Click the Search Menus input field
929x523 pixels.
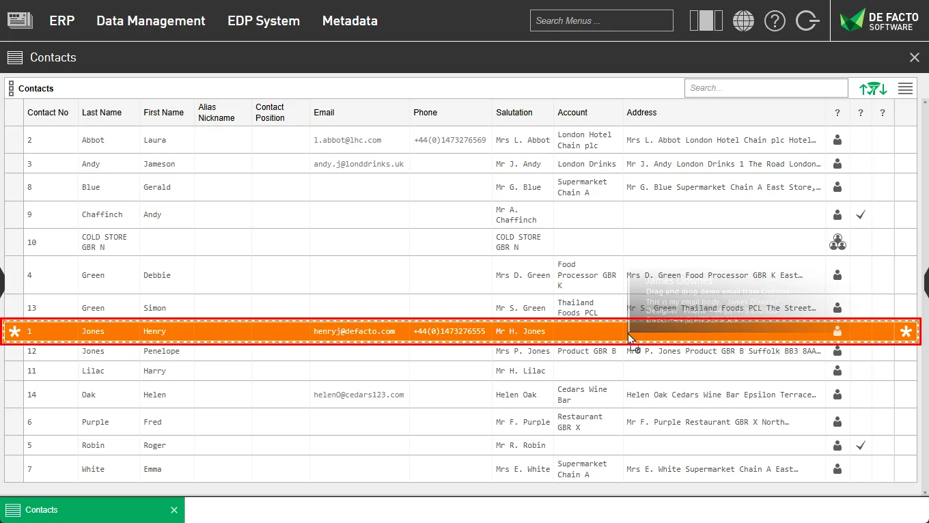[601, 20]
